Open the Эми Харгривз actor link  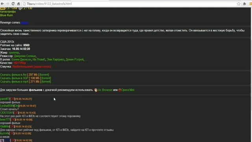point(56,60)
